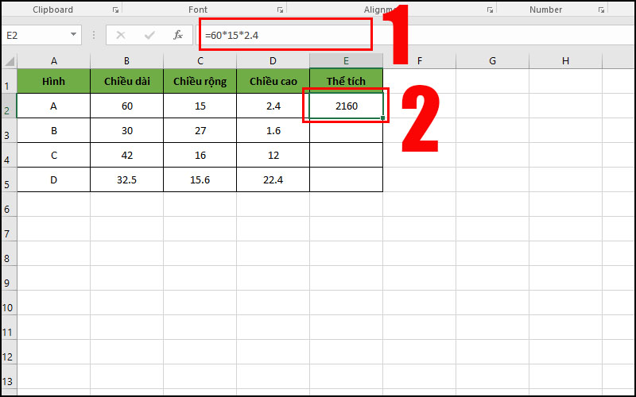
Task: Open the Clipboard dialog launcher
Action: (115, 10)
